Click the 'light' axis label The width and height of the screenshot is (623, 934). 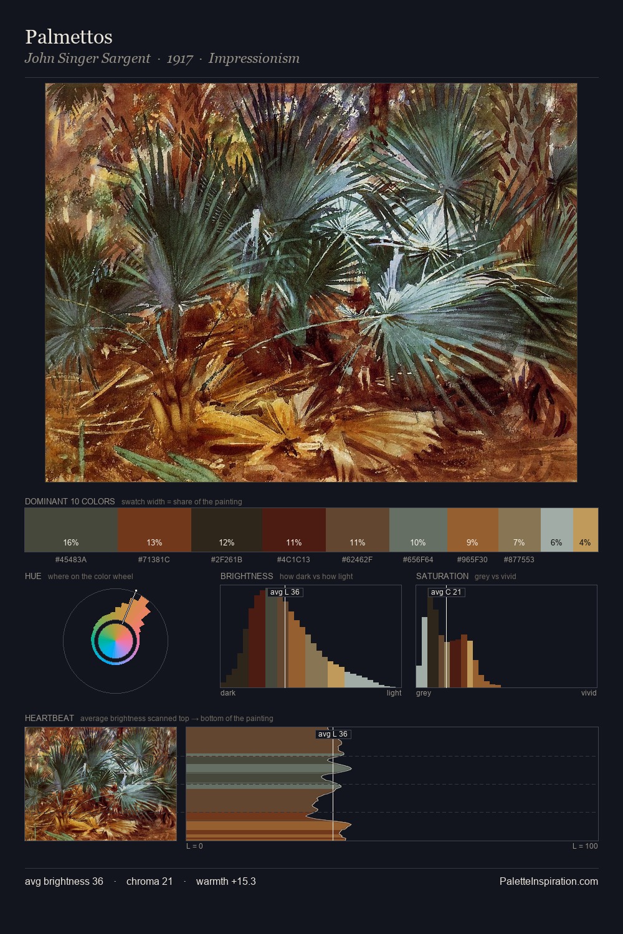click(x=394, y=693)
